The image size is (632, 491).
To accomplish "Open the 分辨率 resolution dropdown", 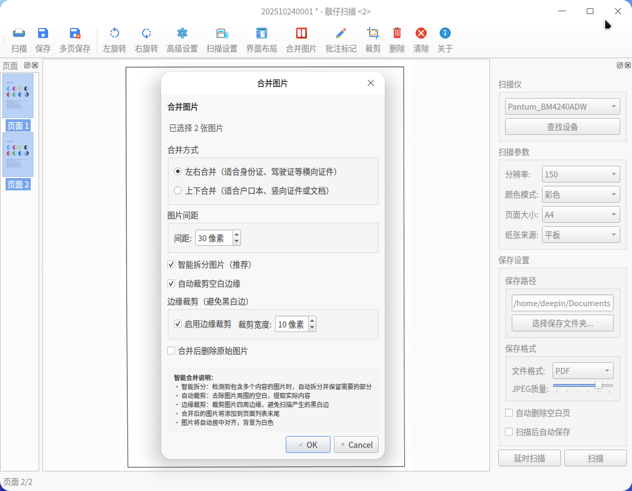I will (x=581, y=174).
